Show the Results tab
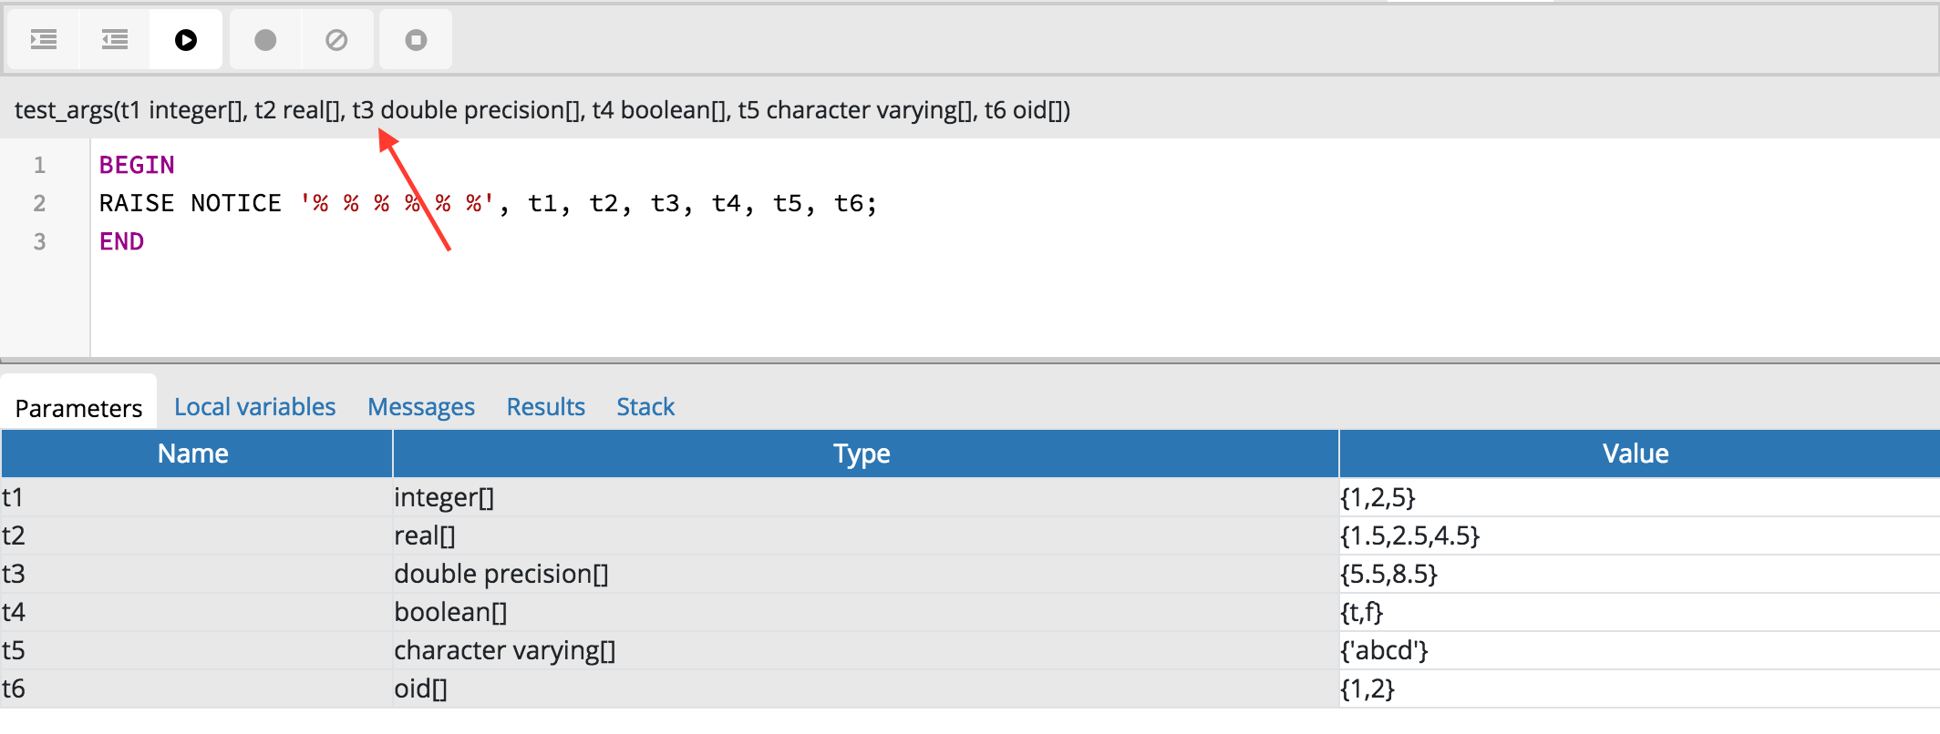This screenshot has height=734, width=1940. pos(545,407)
